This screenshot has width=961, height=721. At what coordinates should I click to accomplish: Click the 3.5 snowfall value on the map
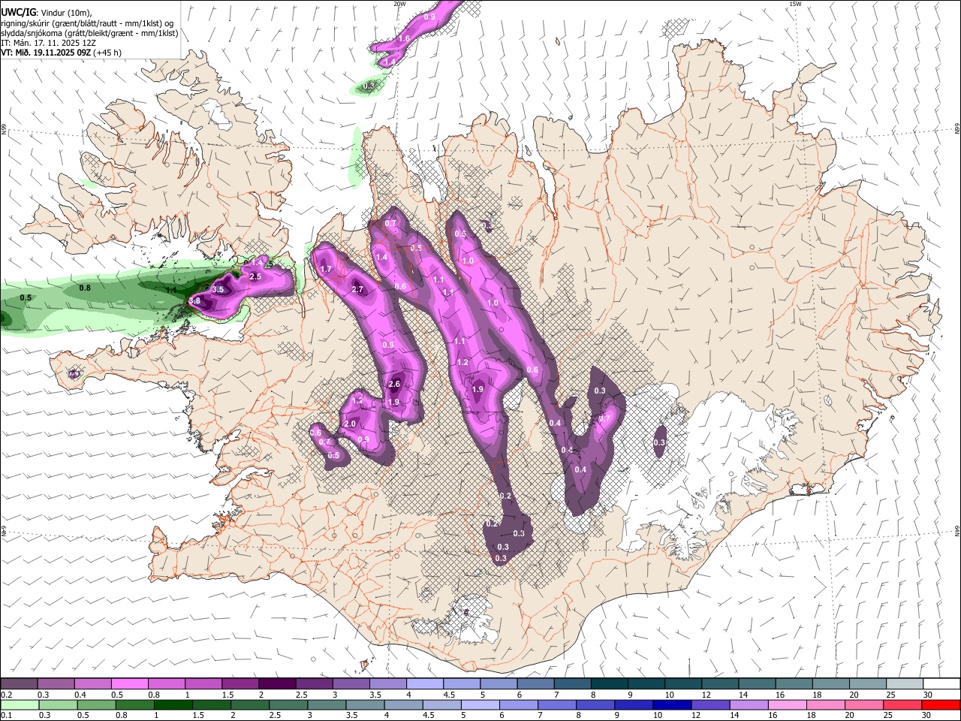218,289
